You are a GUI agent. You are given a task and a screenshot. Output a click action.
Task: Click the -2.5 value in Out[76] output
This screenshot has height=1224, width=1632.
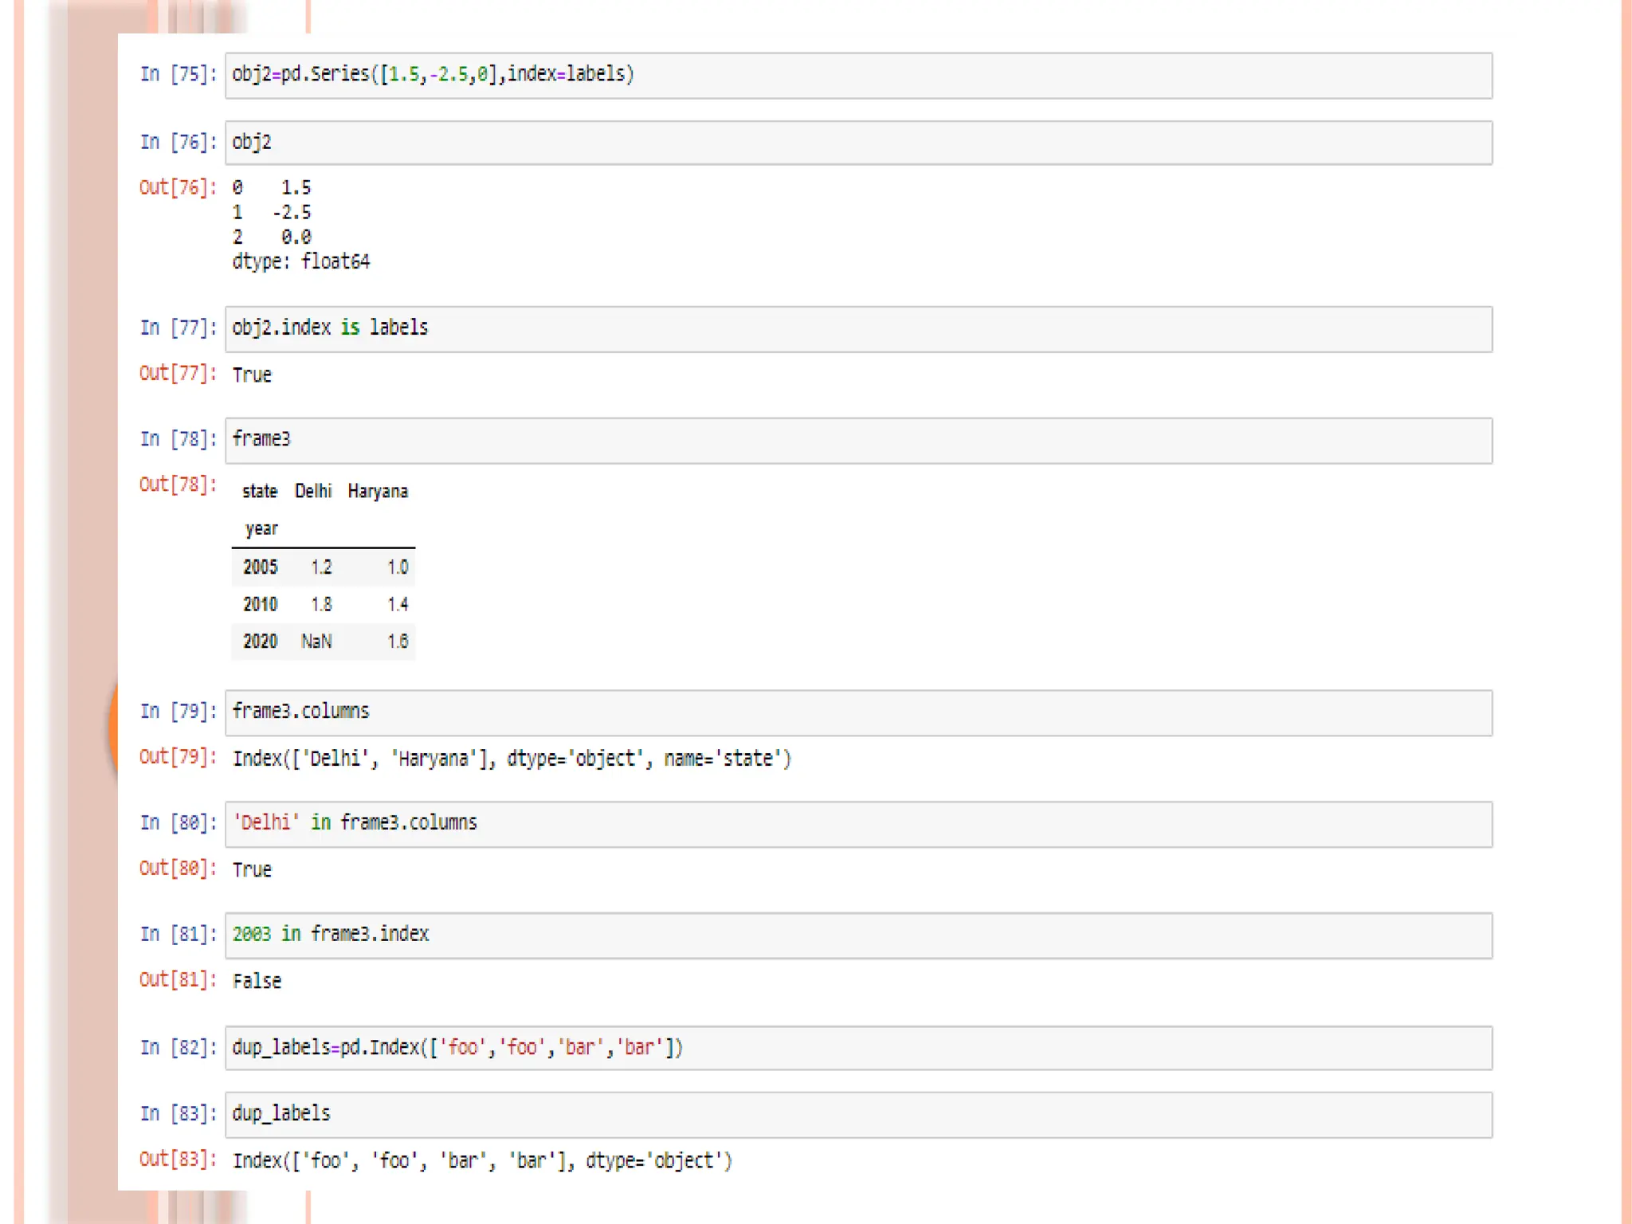(x=292, y=213)
